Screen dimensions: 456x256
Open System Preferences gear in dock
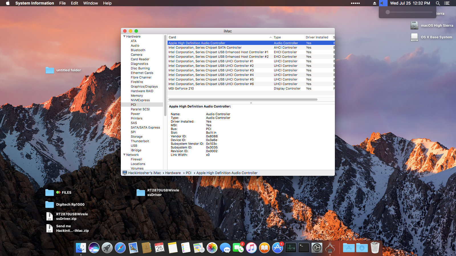click(317, 248)
